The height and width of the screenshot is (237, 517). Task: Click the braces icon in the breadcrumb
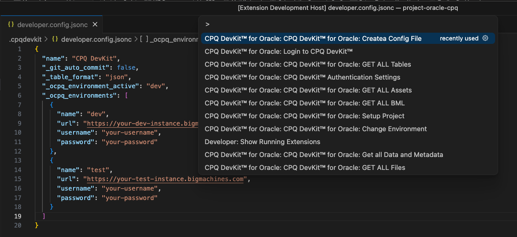pyautogui.click(x=55, y=39)
